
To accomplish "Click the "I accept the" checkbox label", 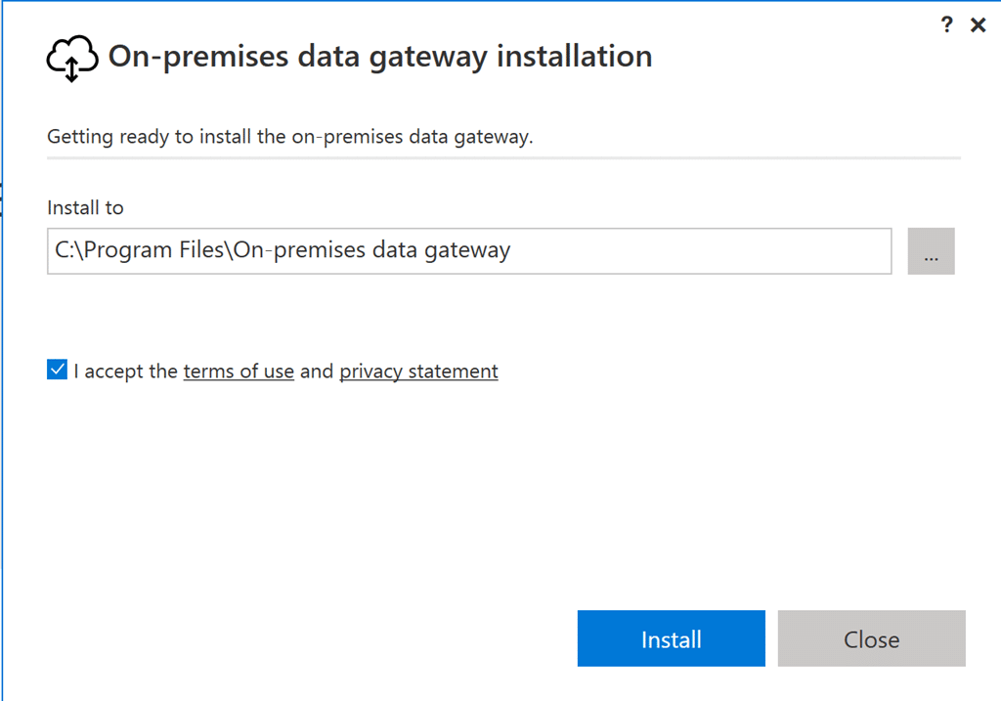I will (126, 372).
